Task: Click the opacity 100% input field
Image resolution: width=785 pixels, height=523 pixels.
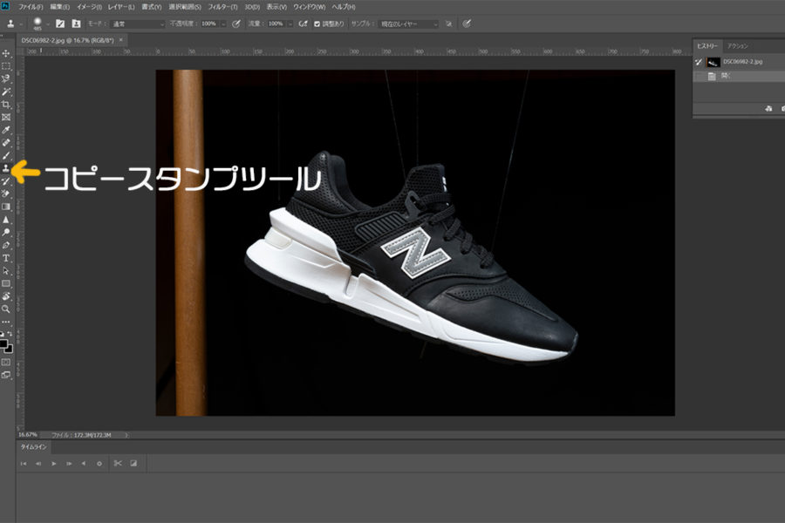Action: click(x=209, y=24)
